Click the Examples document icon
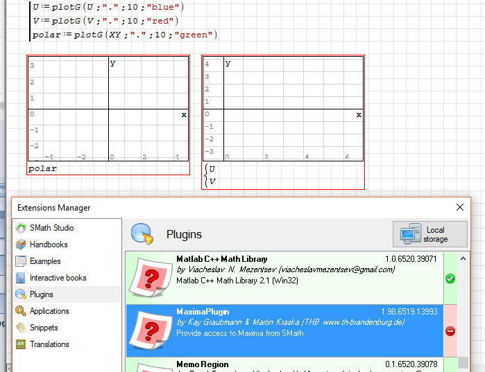 [x=20, y=261]
